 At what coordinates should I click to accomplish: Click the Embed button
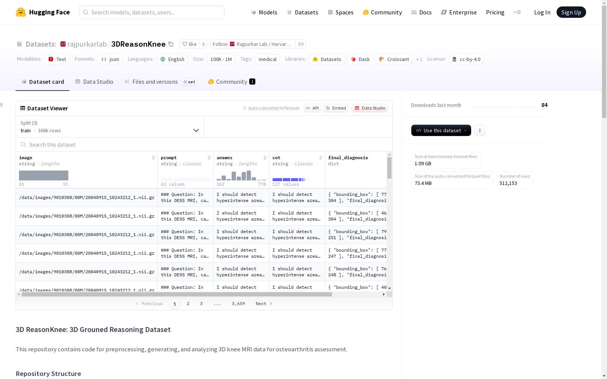(336, 108)
